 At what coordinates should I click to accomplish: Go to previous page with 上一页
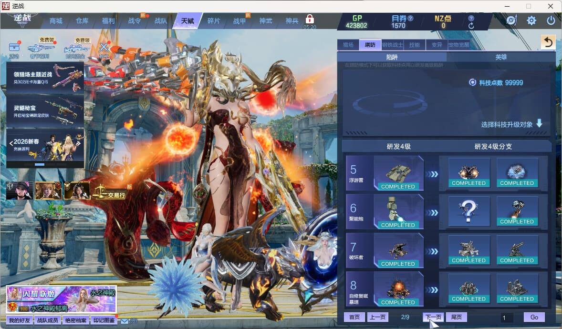tap(378, 317)
